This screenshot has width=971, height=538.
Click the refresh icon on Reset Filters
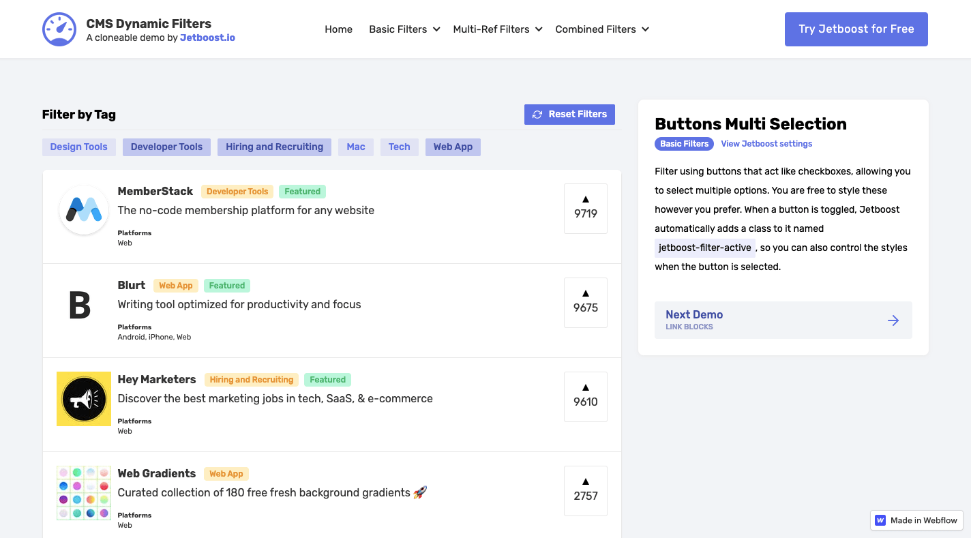538,114
